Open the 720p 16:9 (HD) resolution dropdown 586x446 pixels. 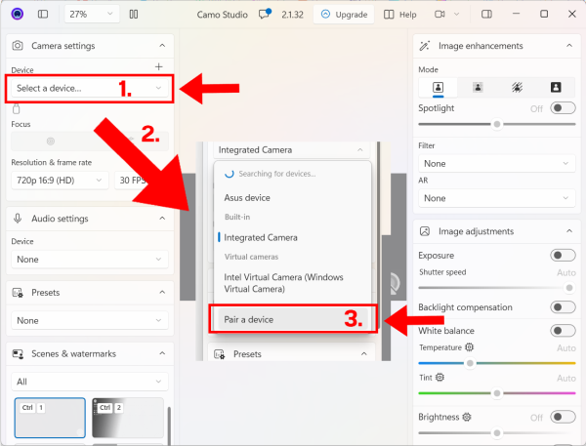point(60,180)
